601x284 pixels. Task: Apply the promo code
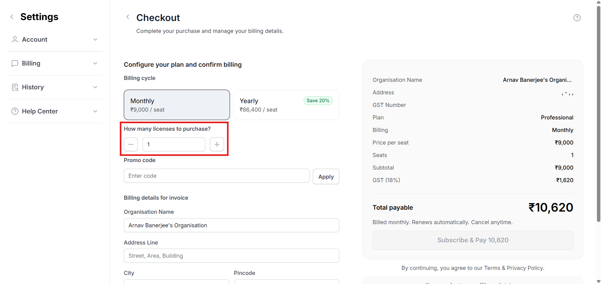pyautogui.click(x=326, y=177)
